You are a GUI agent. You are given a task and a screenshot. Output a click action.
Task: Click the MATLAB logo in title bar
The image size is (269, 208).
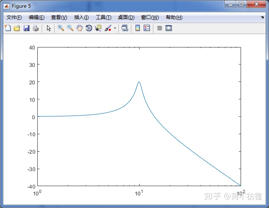6,6
